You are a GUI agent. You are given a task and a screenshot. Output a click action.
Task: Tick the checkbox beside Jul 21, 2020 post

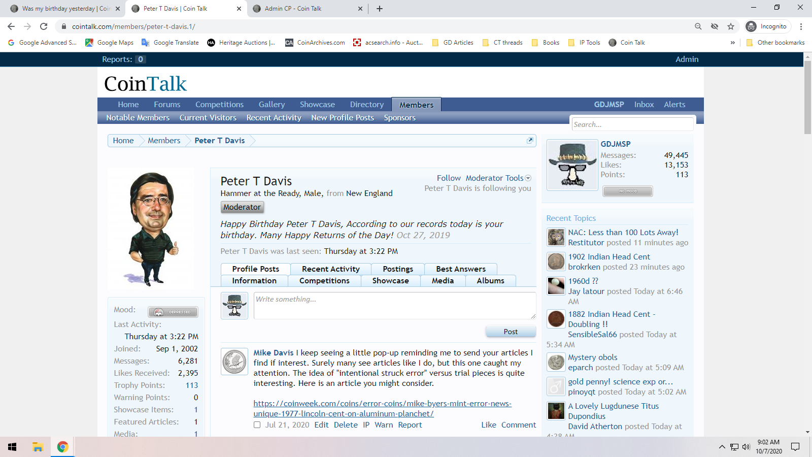tap(257, 425)
